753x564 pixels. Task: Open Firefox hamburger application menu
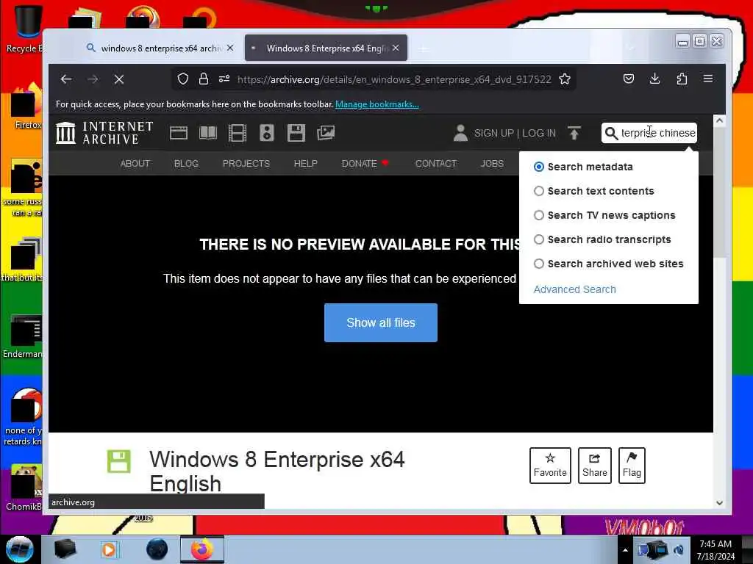point(708,79)
